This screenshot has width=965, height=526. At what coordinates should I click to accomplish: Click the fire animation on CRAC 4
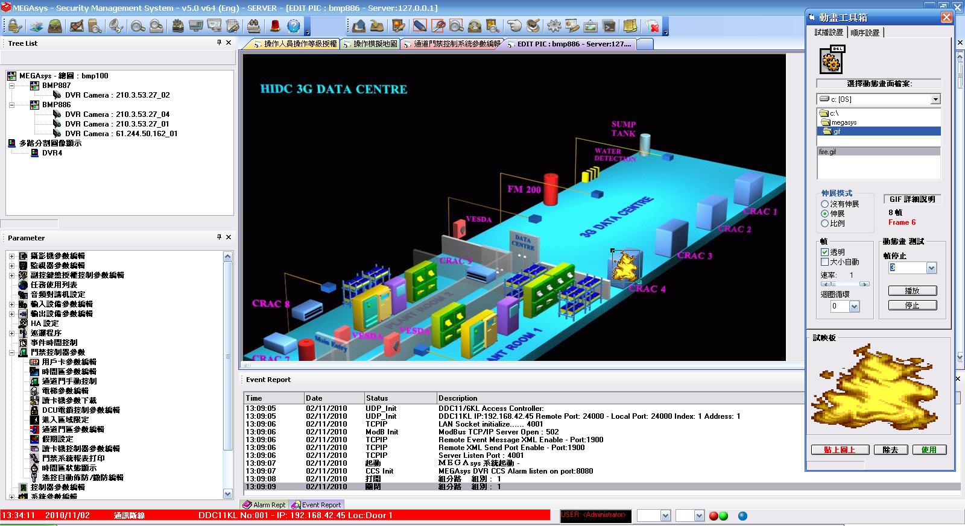[625, 267]
